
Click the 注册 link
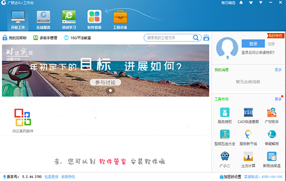(271, 44)
